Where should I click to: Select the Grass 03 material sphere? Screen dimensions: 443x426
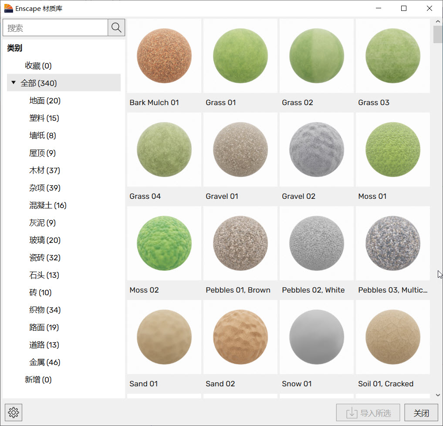[393, 56]
